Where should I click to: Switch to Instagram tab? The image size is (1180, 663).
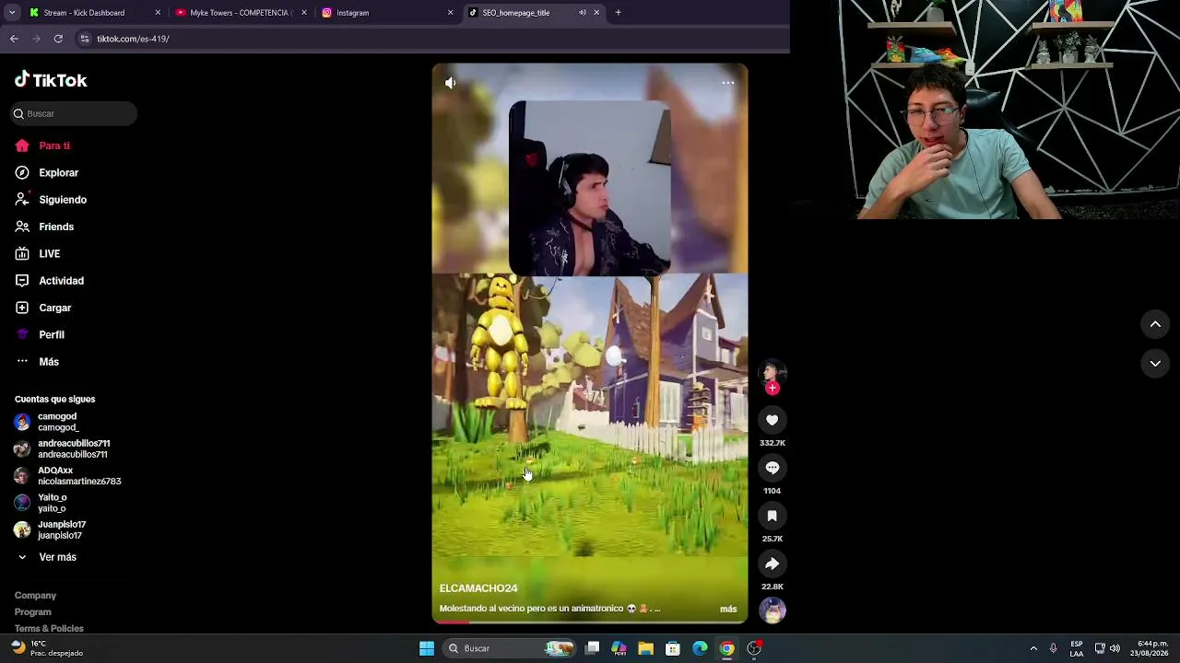click(387, 13)
